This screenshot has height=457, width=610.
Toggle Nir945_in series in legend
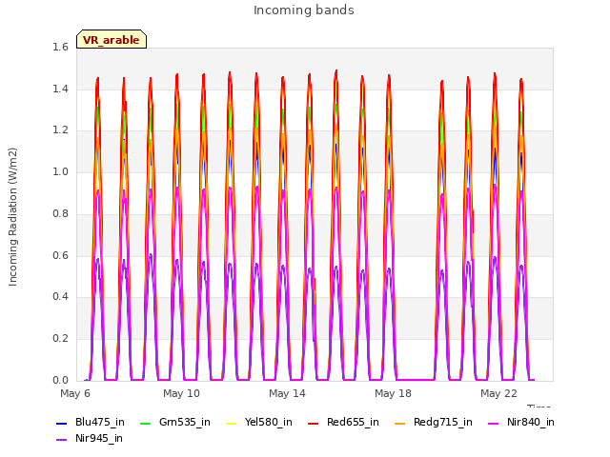pyautogui.click(x=90, y=438)
